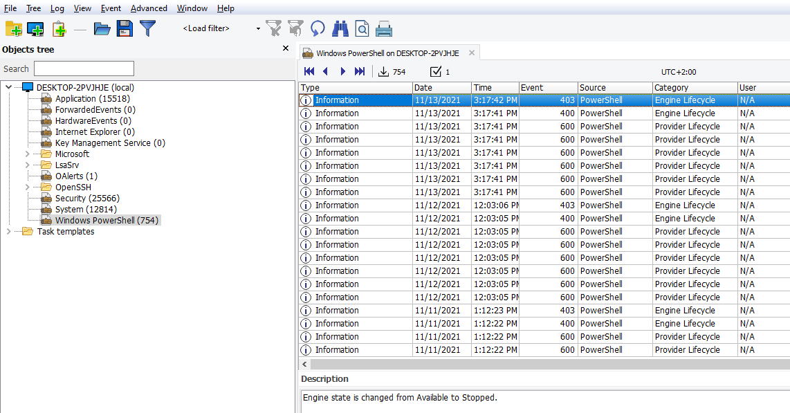Open the Event menu

tap(111, 8)
